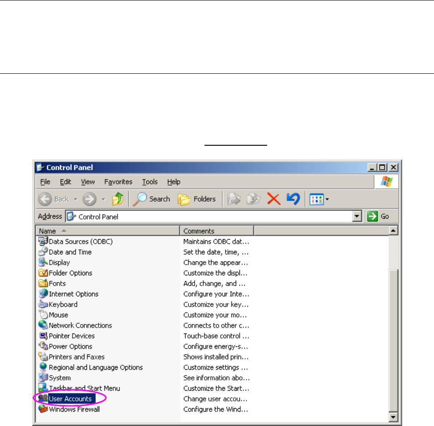Click the Forward navigation arrow icon
434x426 pixels.
click(x=89, y=199)
